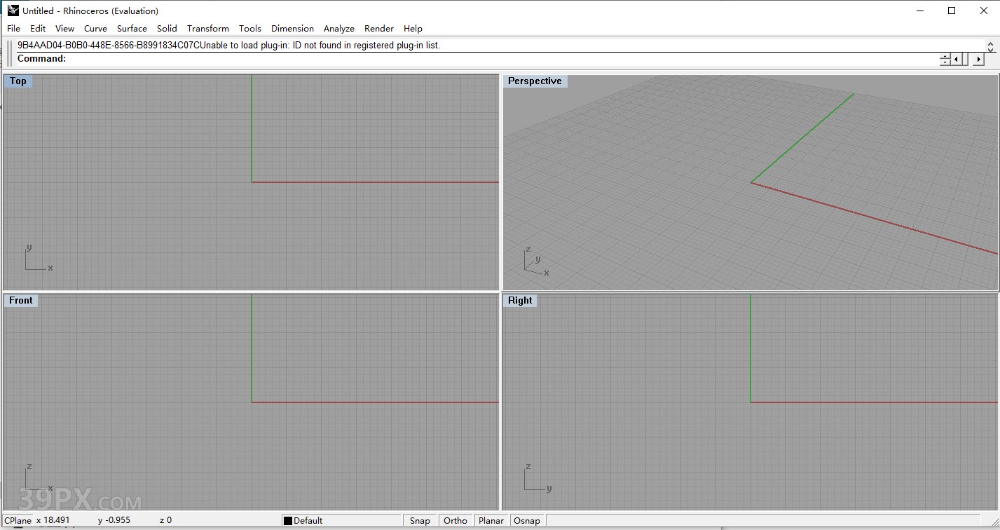Screen dimensions: 1000x530
Task: Click the up chevron to scroll command history
Action: pyautogui.click(x=990, y=43)
